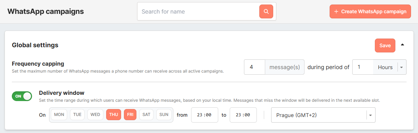
Task: Set the delivery window 'from' time
Action: tap(205, 115)
